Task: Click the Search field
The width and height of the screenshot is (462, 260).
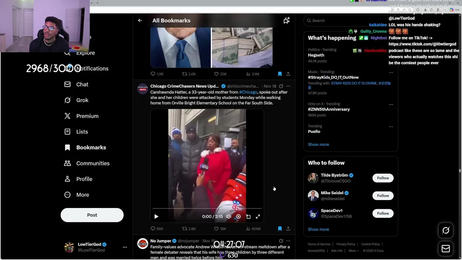Action: pos(350,21)
